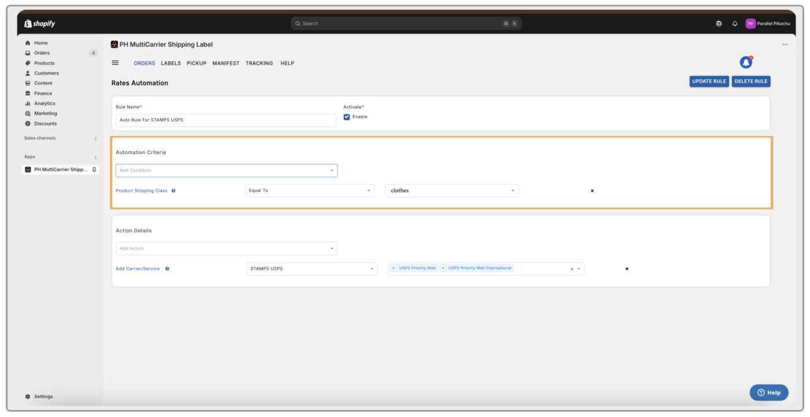The width and height of the screenshot is (810, 417).
Task: Expand the carrier services multi-select arrow
Action: click(x=579, y=269)
